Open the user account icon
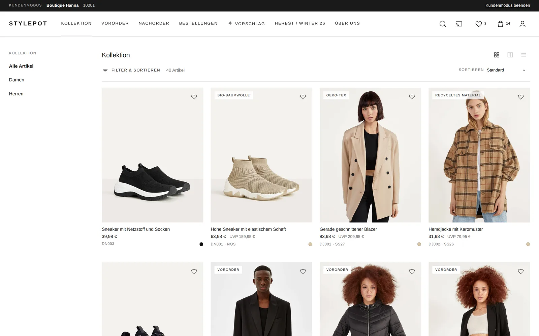The height and width of the screenshot is (336, 539). pos(522,24)
